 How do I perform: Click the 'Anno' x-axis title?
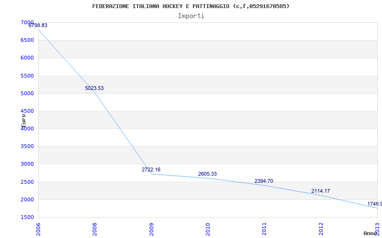click(x=370, y=233)
